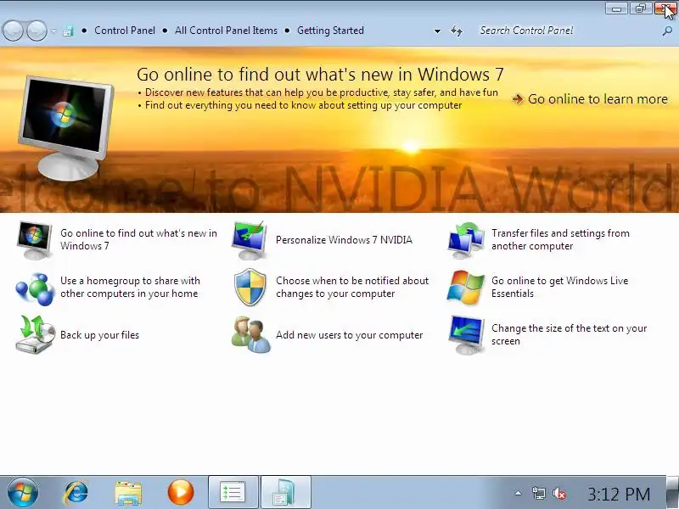Screen dimensions: 679x509
Task: Select the homegroup spheres icon
Action: [x=34, y=288]
